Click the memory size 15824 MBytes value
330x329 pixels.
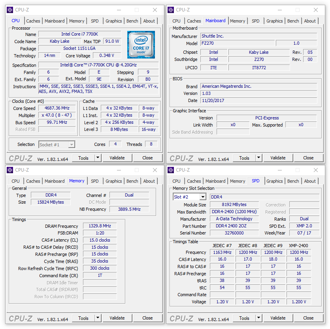pos(51,202)
